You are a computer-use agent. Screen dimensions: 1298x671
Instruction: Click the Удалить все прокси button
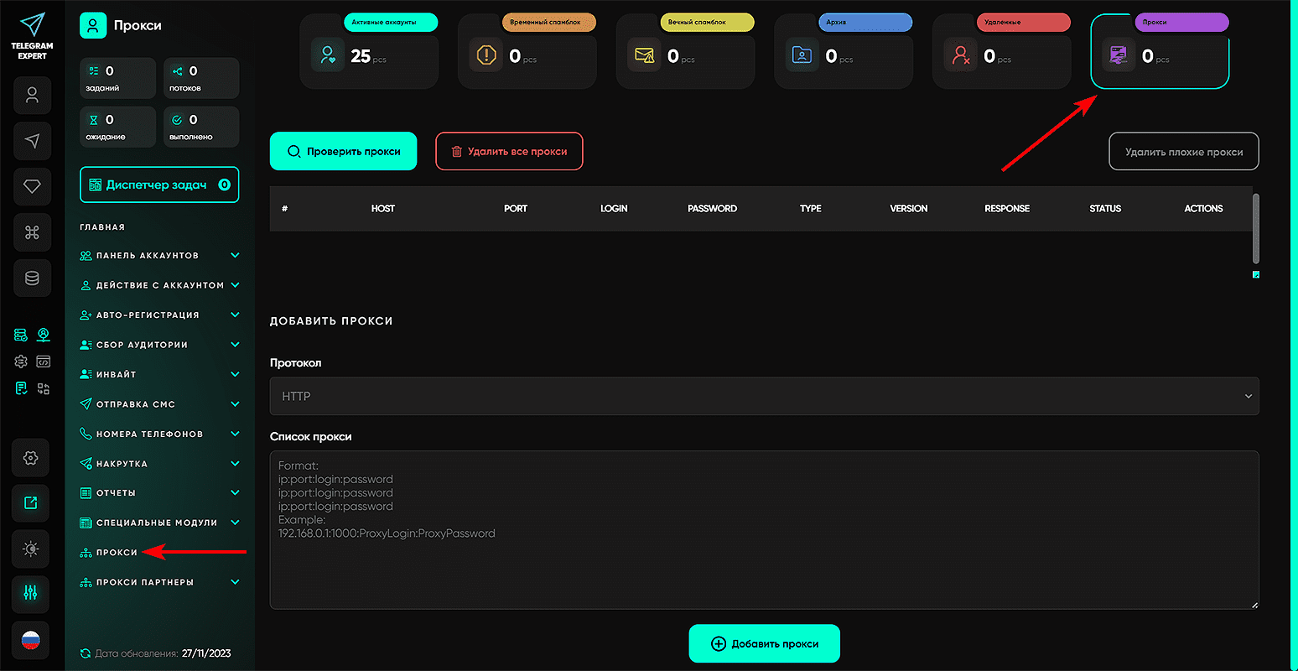coord(509,152)
